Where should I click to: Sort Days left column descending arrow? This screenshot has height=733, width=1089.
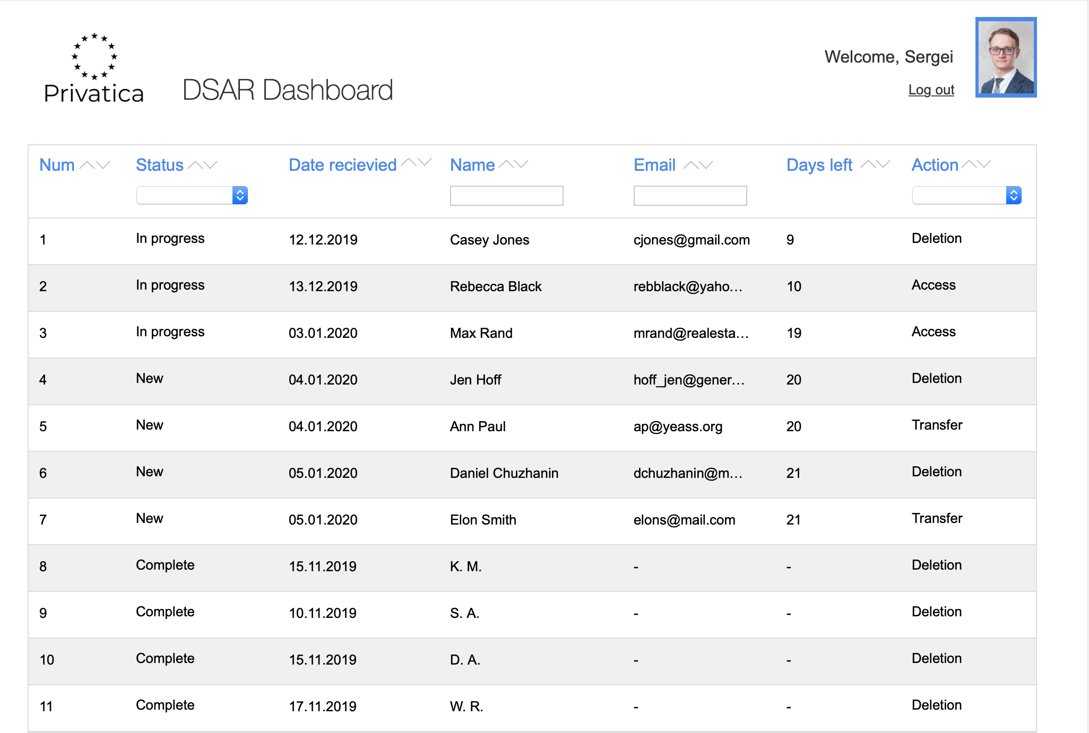pos(883,164)
